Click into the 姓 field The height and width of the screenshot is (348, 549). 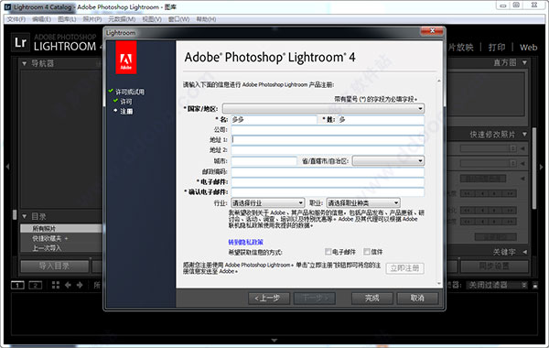[381, 119]
